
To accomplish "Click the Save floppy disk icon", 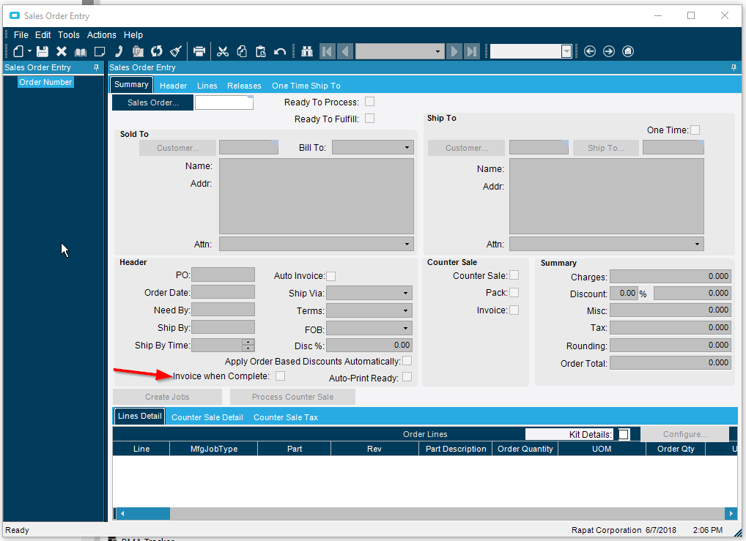I will (x=43, y=51).
